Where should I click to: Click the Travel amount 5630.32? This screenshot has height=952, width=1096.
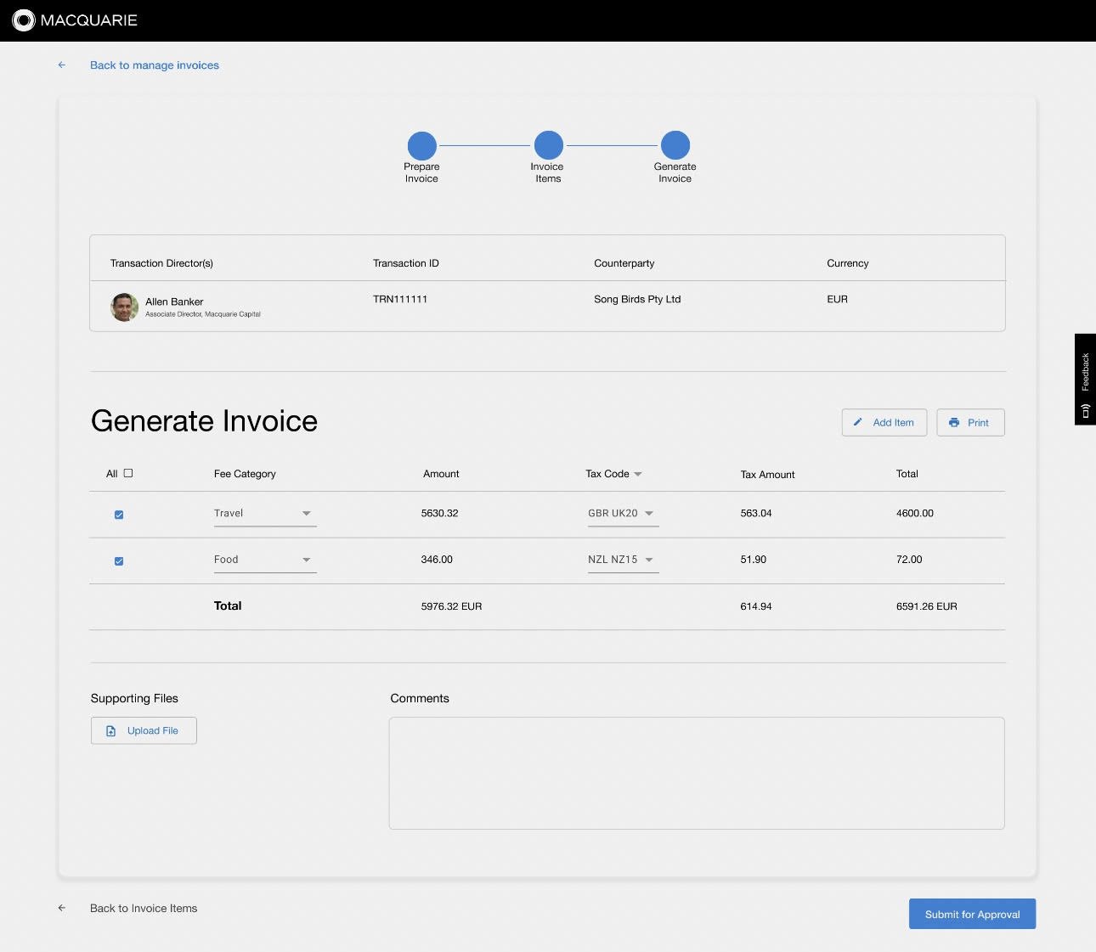pyautogui.click(x=439, y=513)
